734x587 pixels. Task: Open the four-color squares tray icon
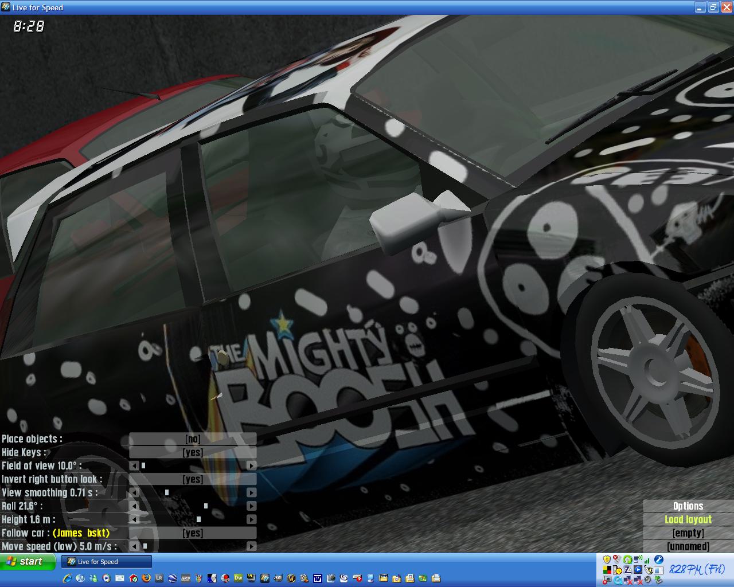(x=607, y=570)
